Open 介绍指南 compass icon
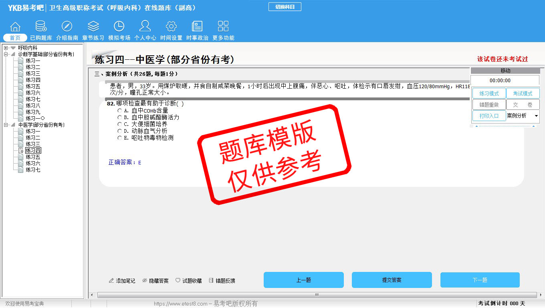The width and height of the screenshot is (545, 308). click(67, 27)
